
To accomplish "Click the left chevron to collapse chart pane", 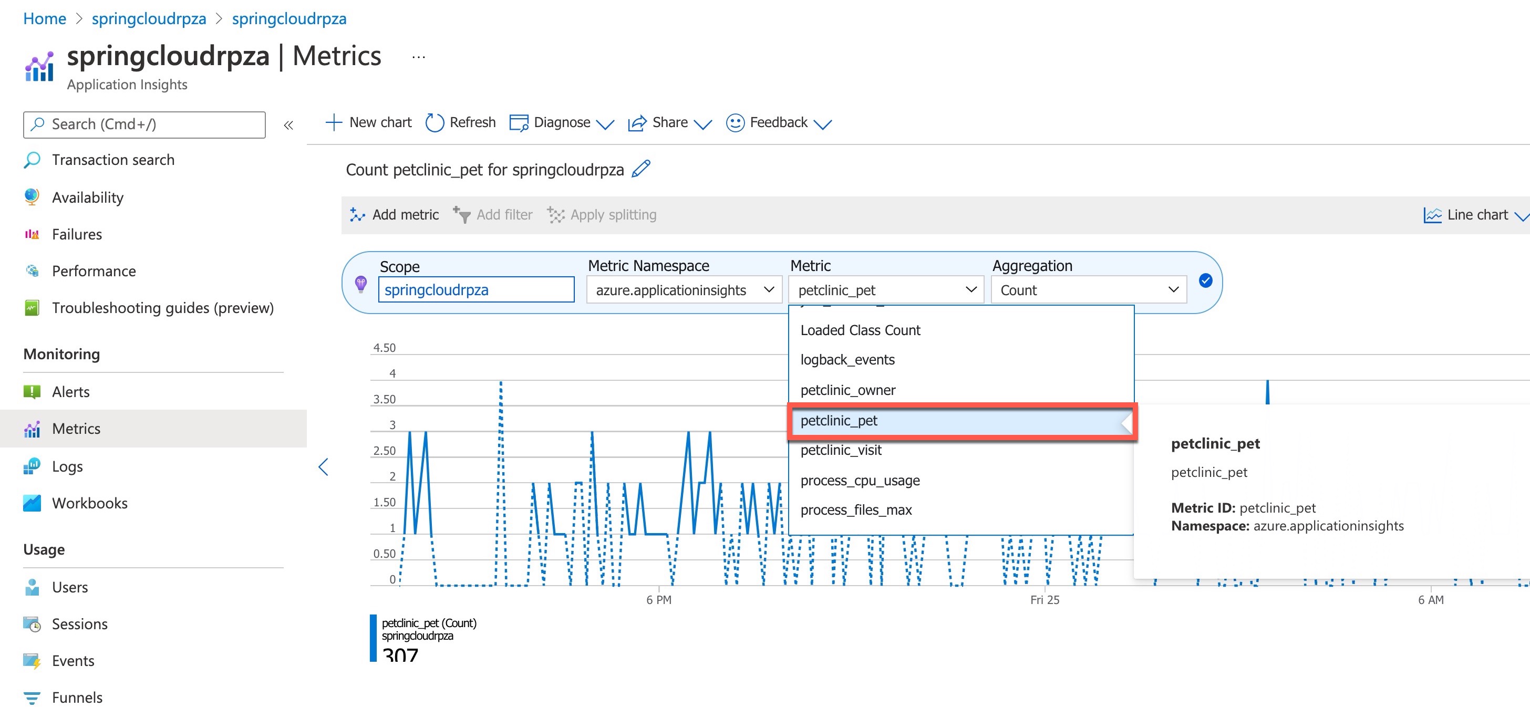I will tap(323, 467).
